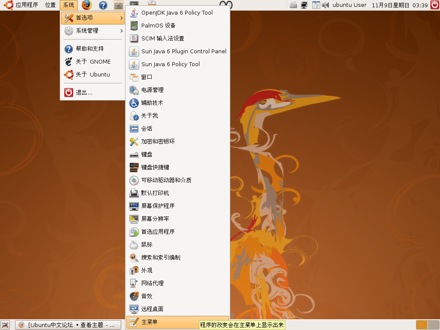Open 加密和密钥环 preferences

[x=177, y=142]
